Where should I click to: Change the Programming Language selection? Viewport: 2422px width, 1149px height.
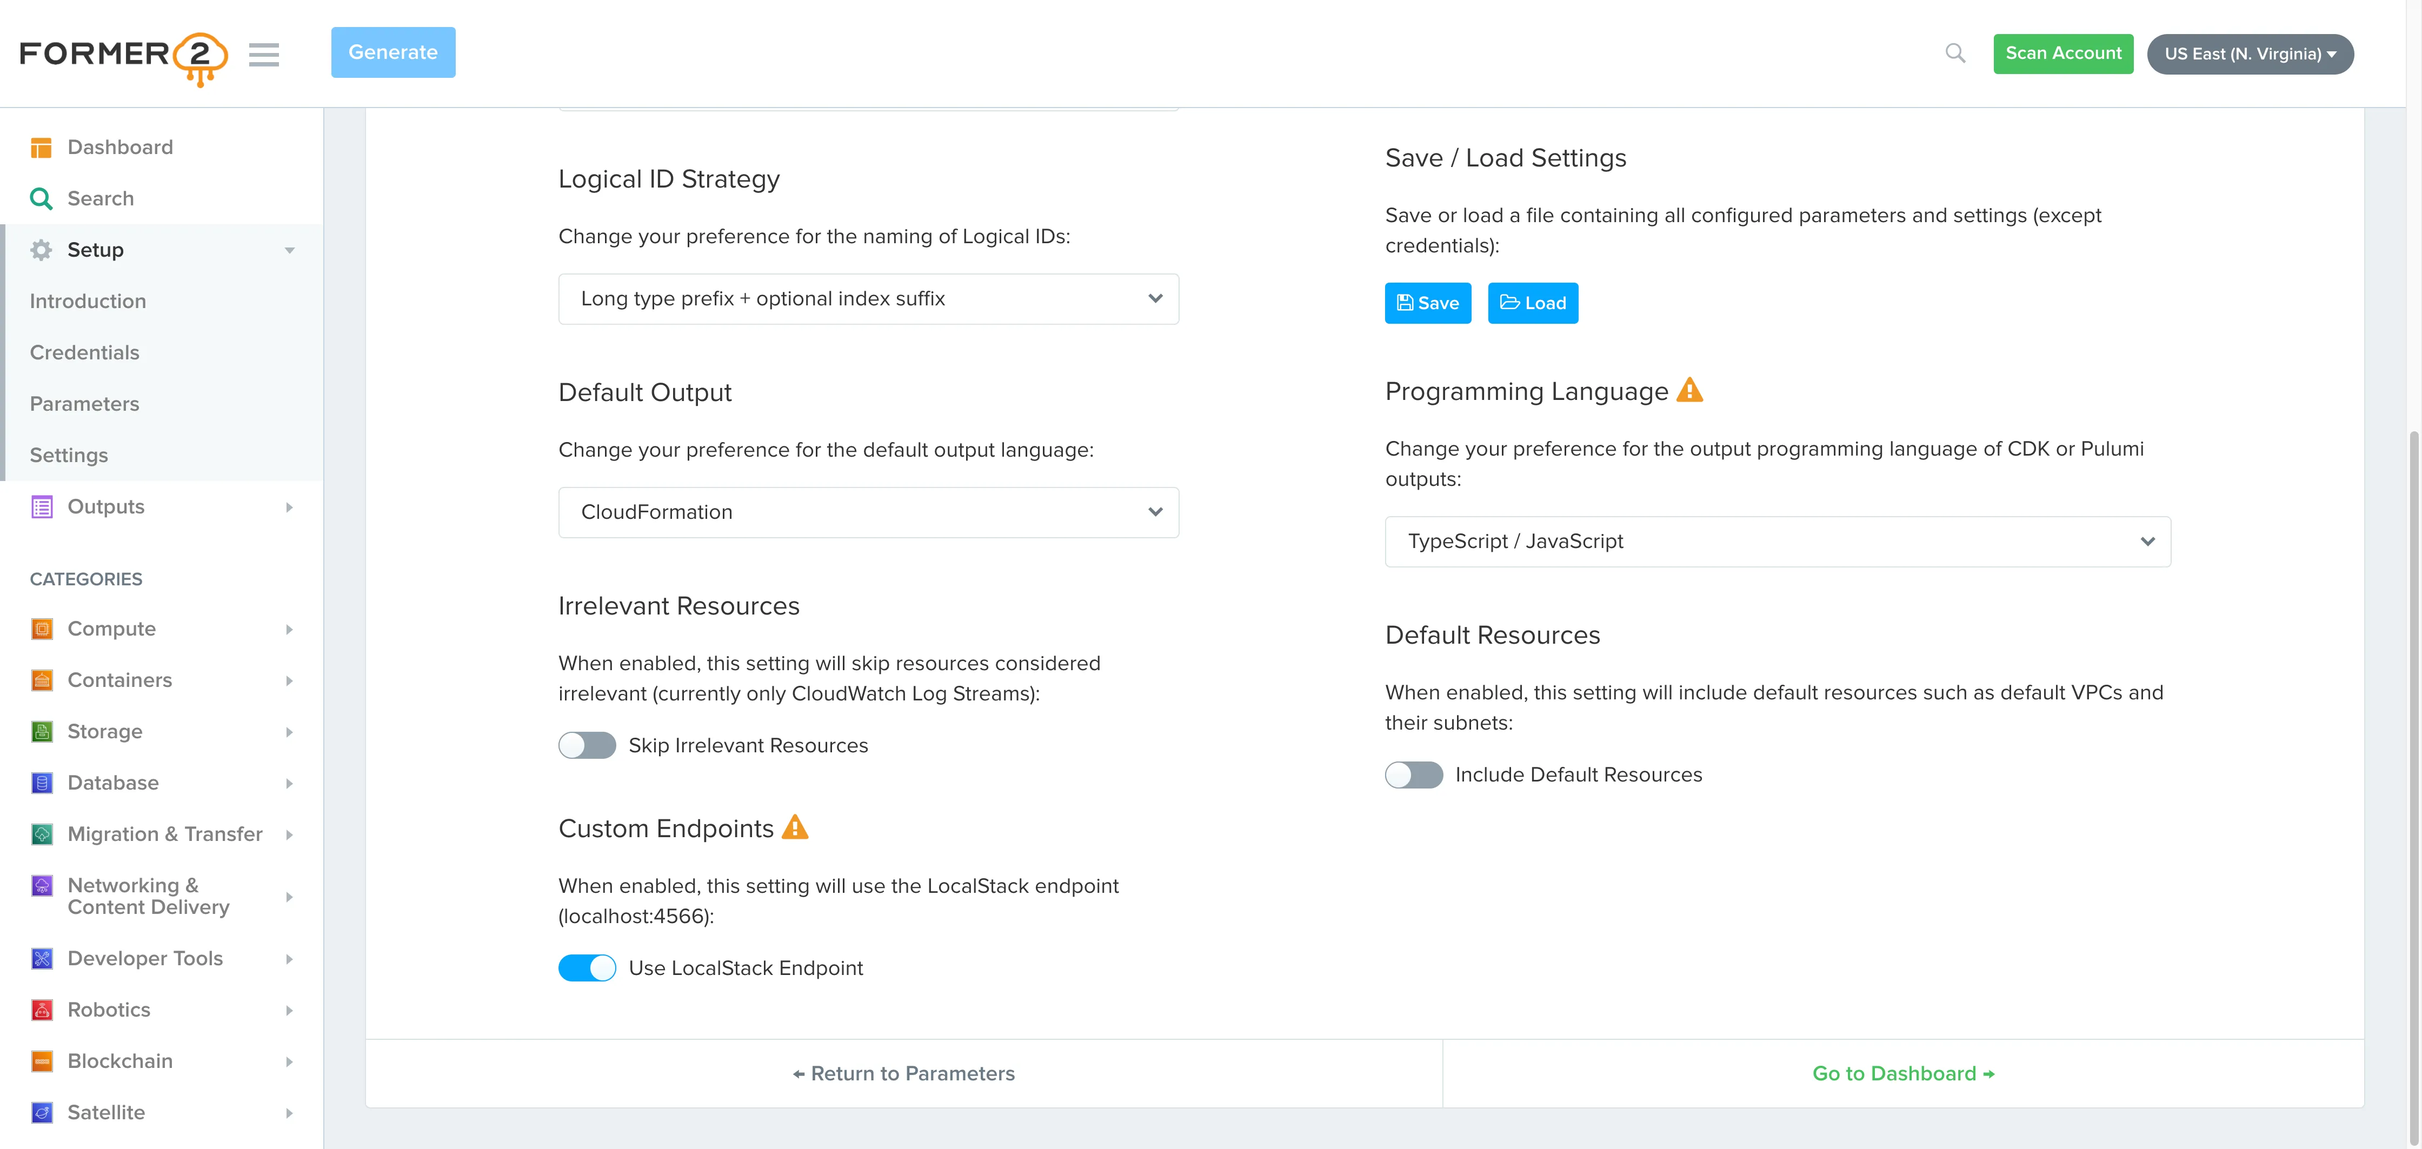(1776, 540)
